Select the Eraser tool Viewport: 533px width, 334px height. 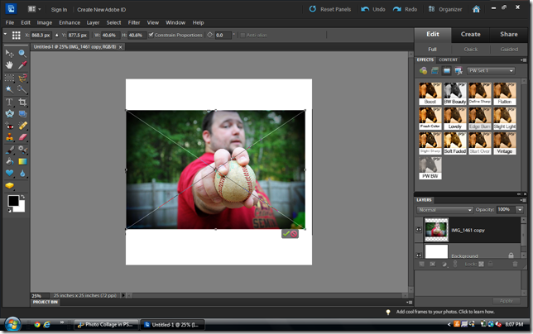[x=23, y=137]
